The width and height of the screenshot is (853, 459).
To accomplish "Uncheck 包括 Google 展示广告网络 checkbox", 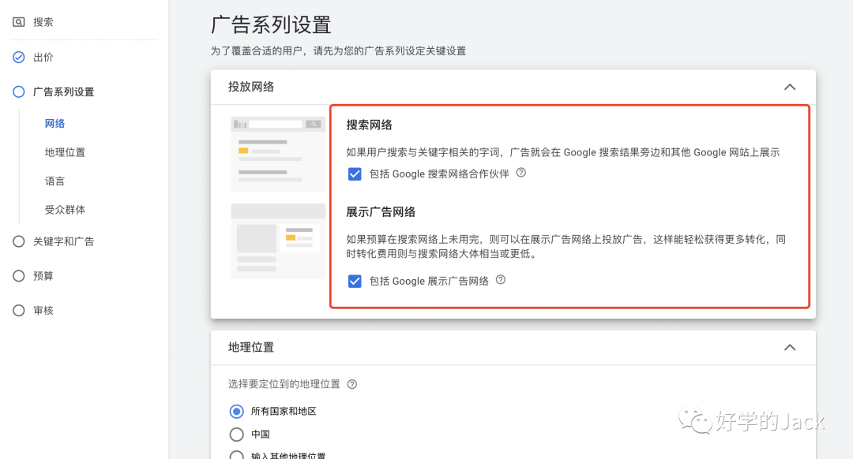I will coord(355,282).
